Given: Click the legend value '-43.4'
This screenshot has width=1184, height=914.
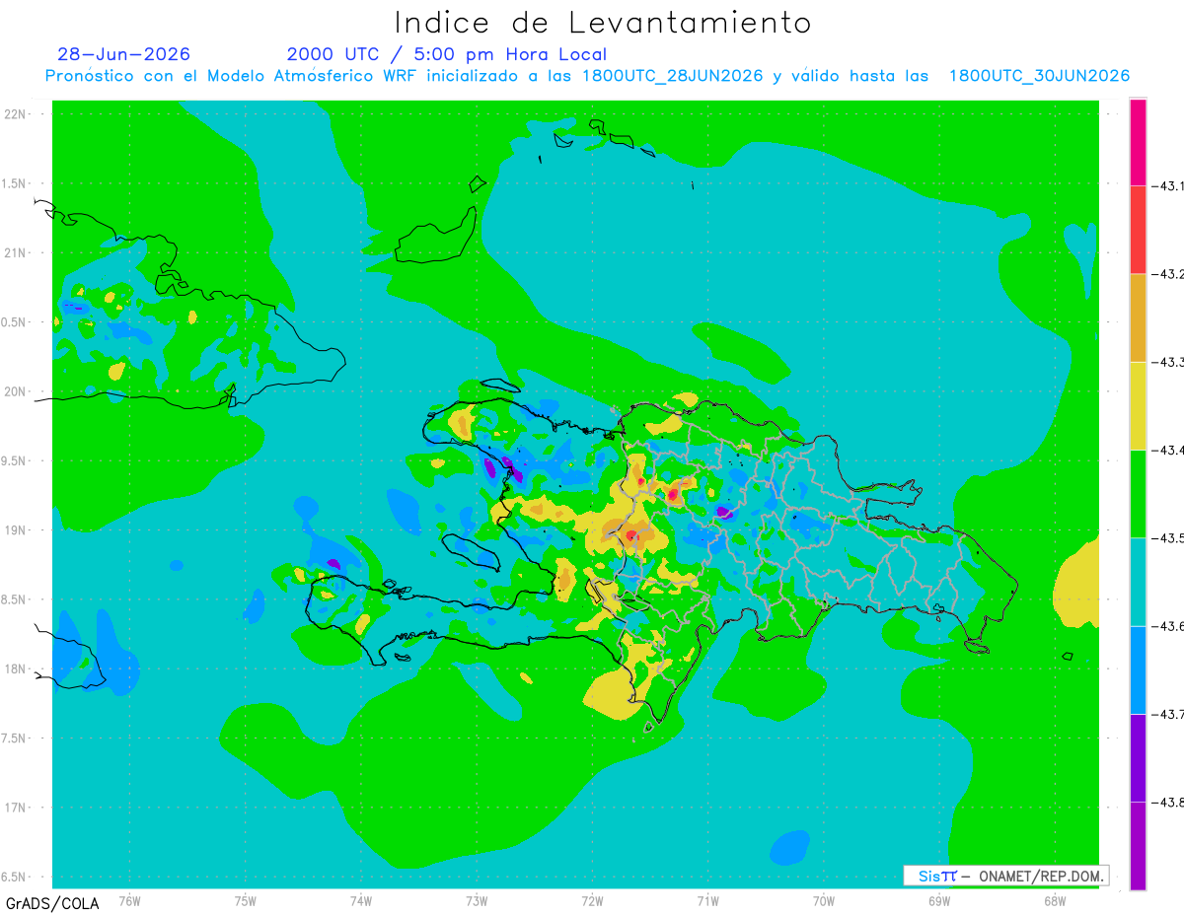Looking at the screenshot, I should click(x=1166, y=450).
